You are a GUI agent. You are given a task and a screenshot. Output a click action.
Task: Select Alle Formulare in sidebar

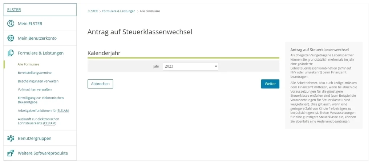[x=28, y=64]
